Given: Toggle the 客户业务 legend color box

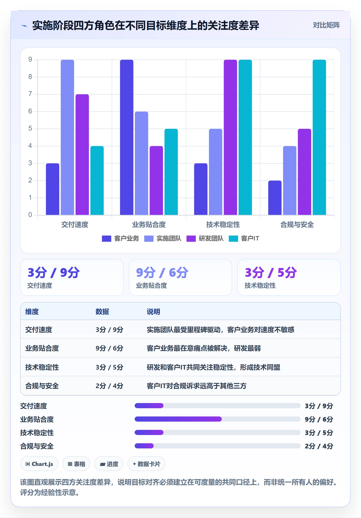Looking at the screenshot, I should click(106, 239).
